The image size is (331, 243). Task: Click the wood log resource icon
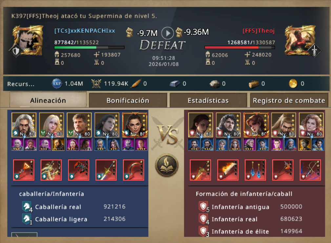[254, 84]
